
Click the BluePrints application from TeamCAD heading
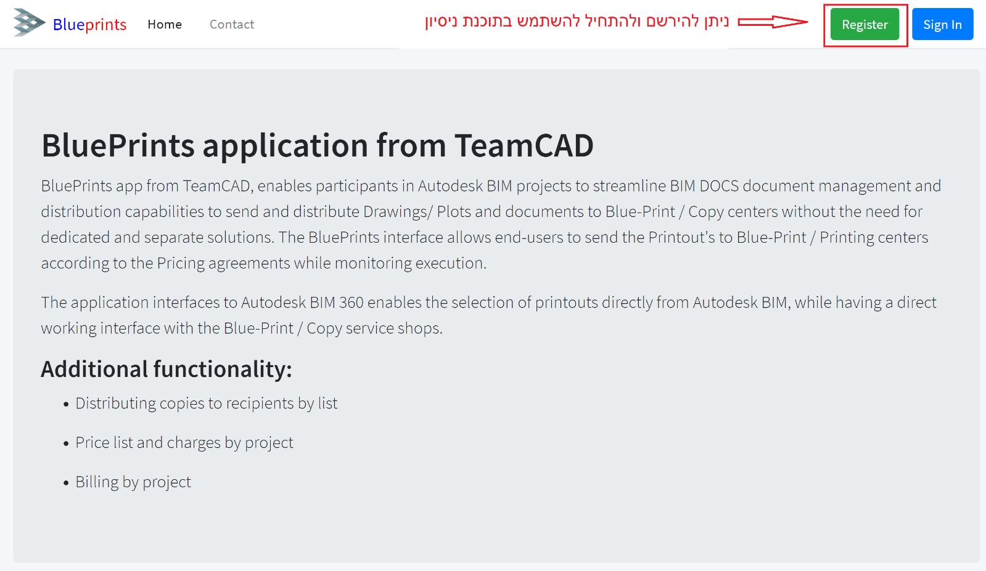[x=317, y=146]
